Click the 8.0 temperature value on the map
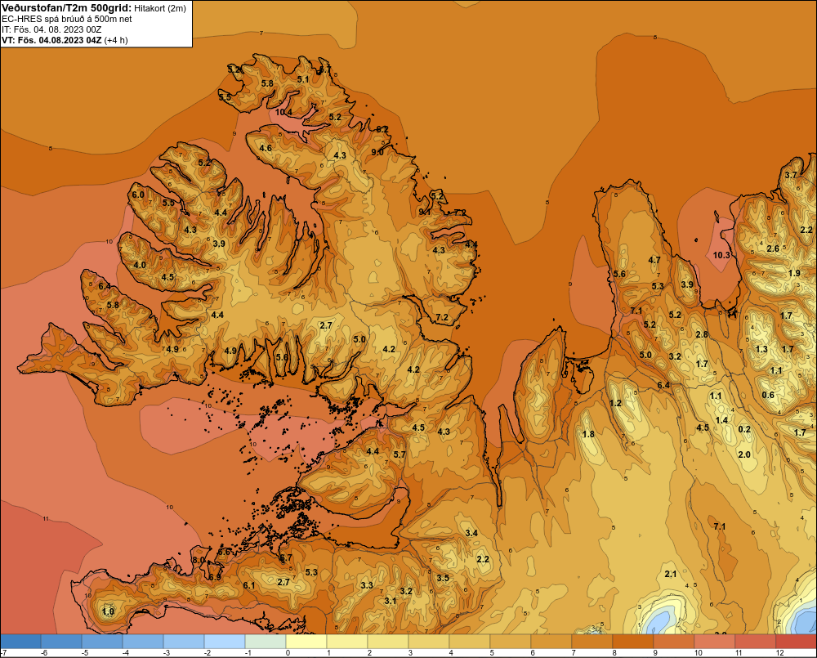This screenshot has width=817, height=658. point(198,560)
